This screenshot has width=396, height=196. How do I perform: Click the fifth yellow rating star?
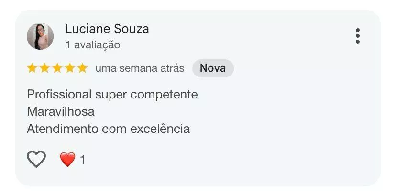tap(82, 68)
